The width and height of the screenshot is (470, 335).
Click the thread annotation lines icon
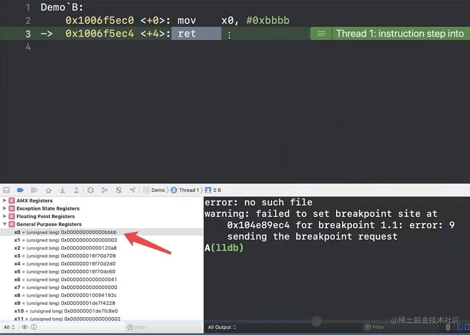pos(321,34)
